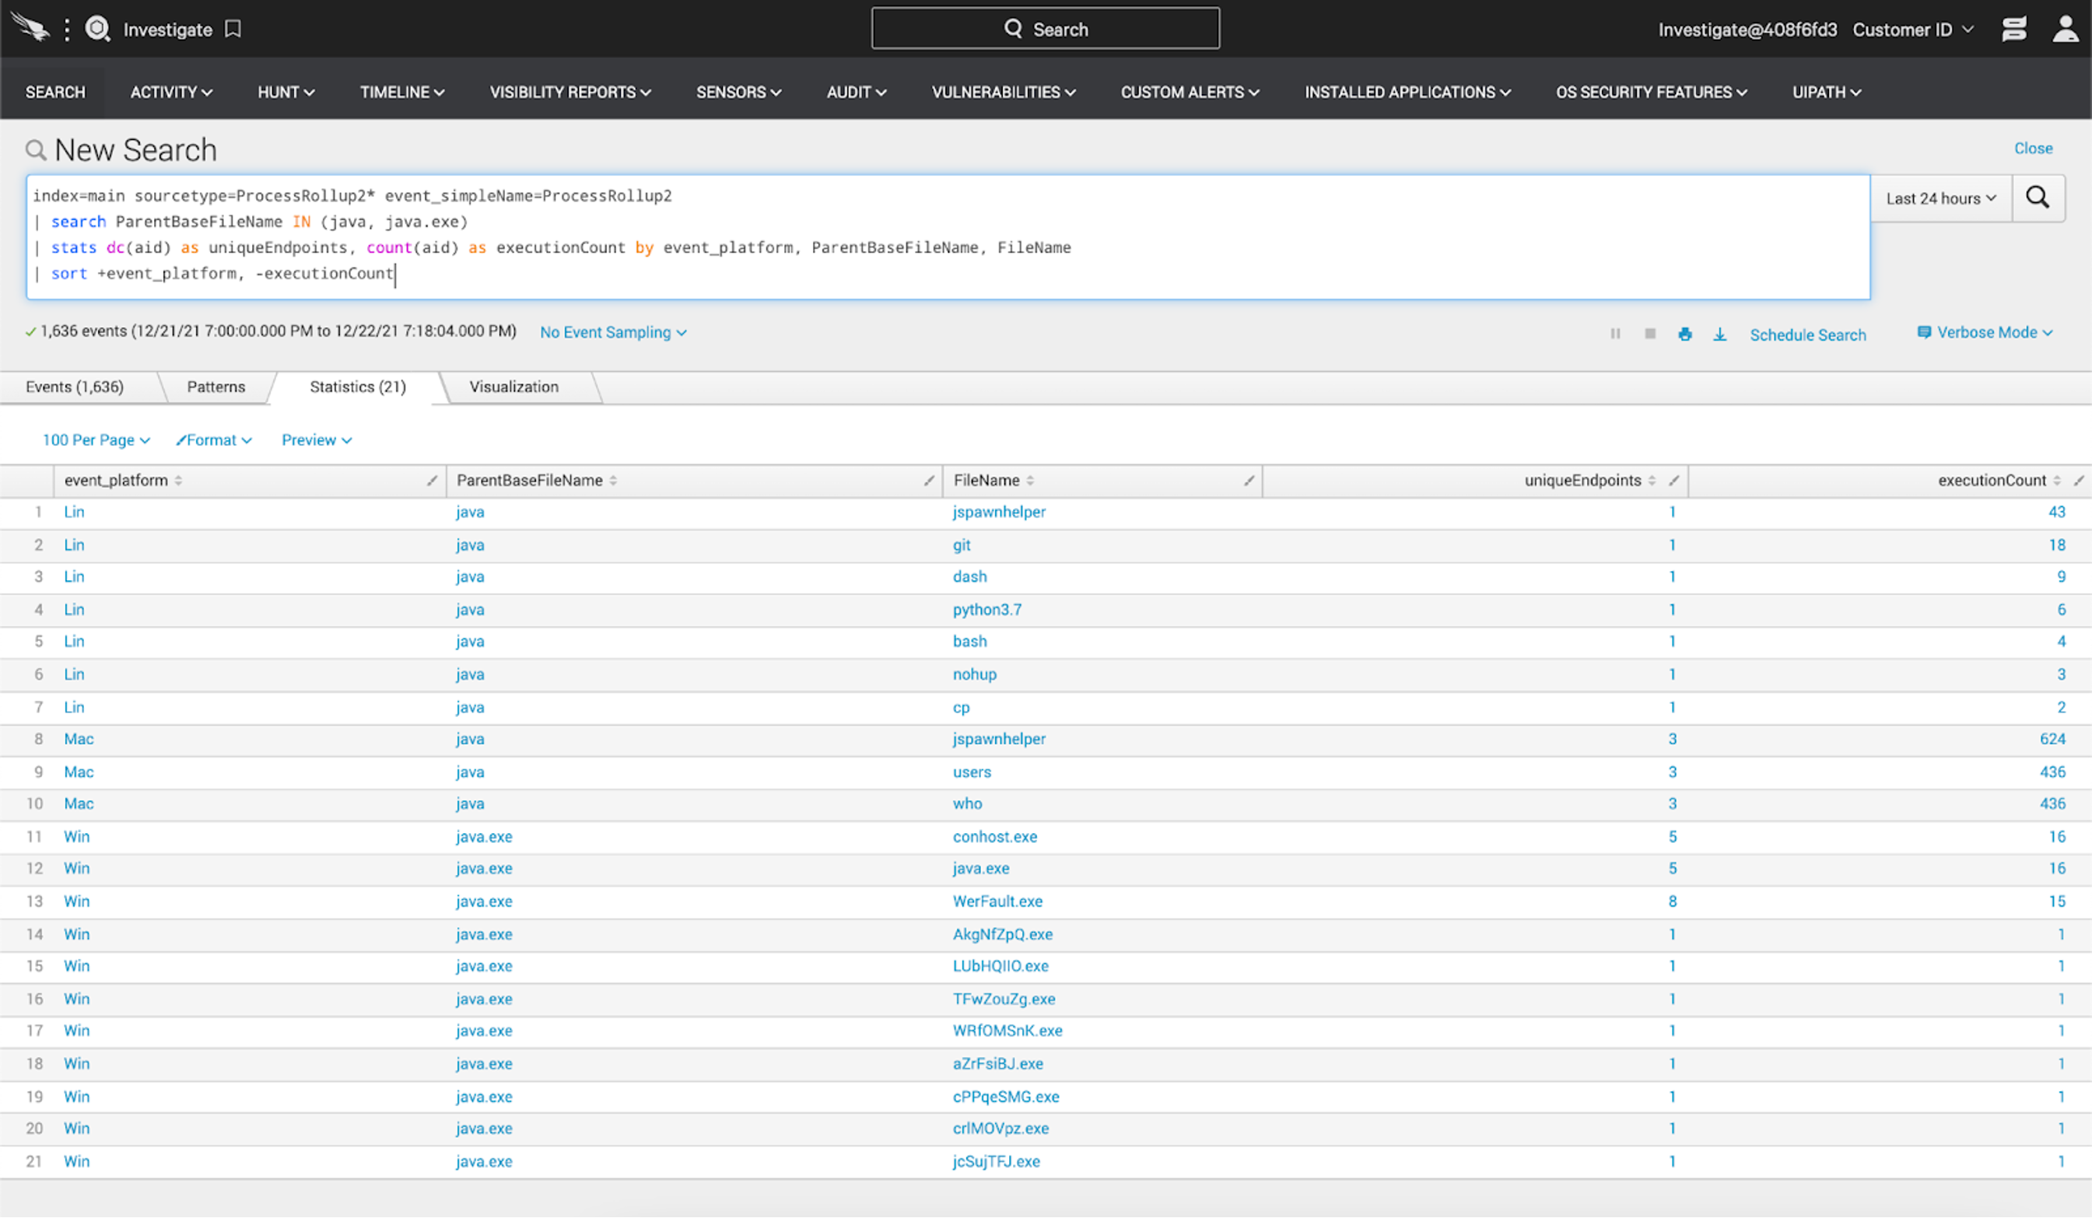Click the nohup FileName link
The width and height of the screenshot is (2092, 1218).
pyautogui.click(x=975, y=674)
